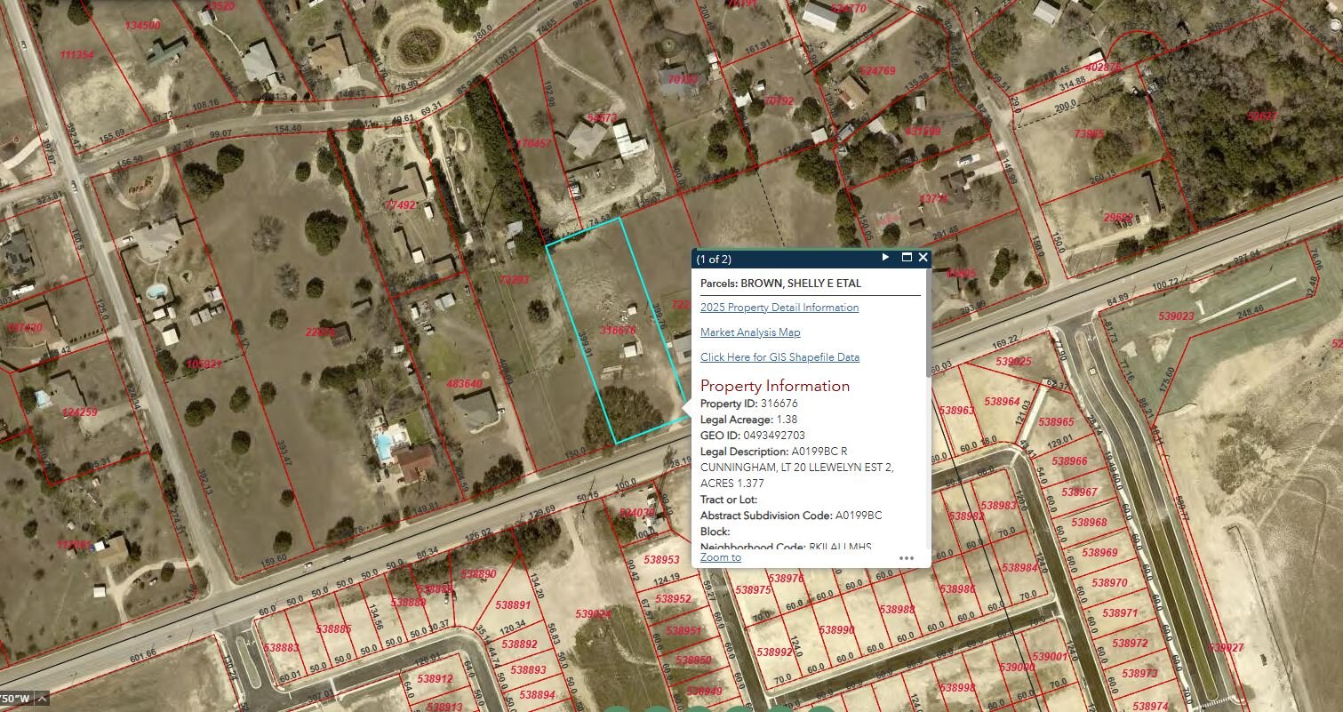Click parcel 111354 on the map

click(x=76, y=55)
